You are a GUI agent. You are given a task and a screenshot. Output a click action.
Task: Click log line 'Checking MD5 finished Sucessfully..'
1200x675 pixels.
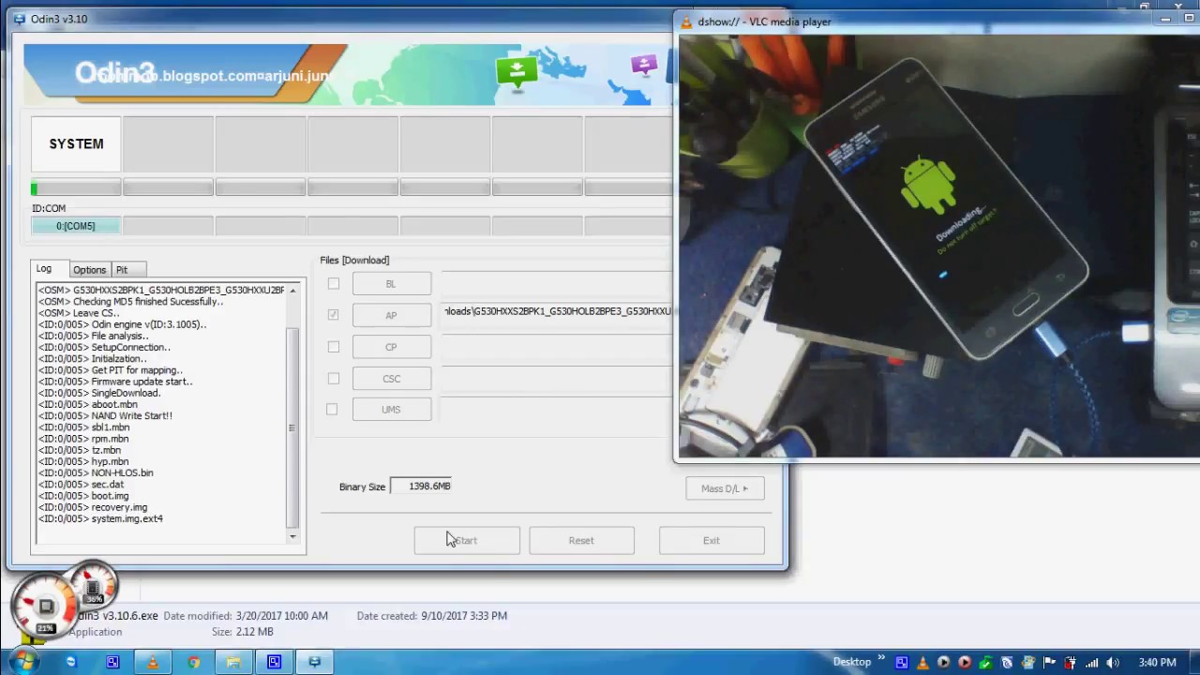(x=130, y=302)
